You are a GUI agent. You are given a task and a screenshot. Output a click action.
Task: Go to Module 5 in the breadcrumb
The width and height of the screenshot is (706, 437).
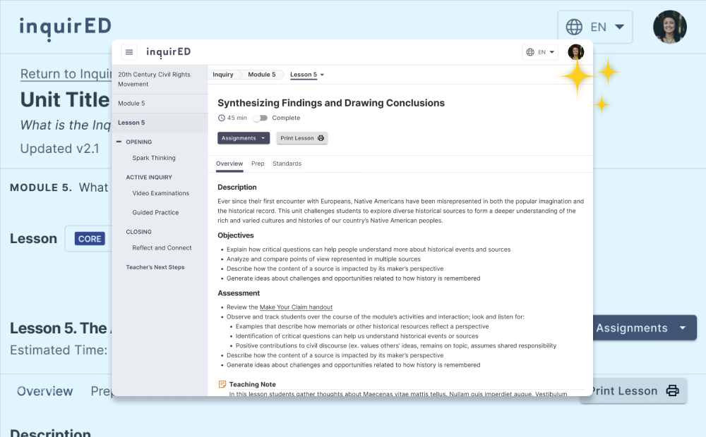pos(262,75)
